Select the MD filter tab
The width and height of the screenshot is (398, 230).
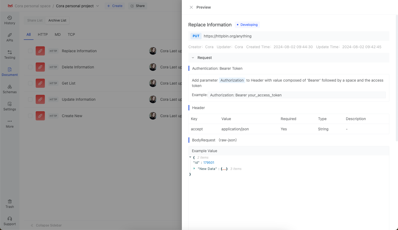tap(58, 34)
